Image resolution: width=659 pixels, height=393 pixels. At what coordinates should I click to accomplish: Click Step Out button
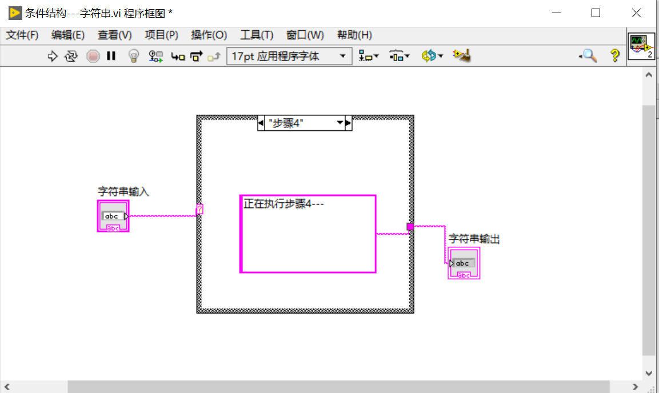point(214,56)
